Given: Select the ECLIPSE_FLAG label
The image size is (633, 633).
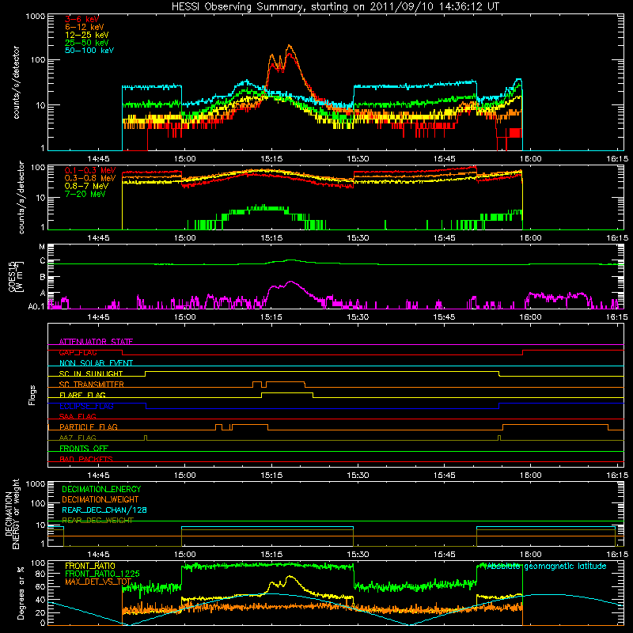Looking at the screenshot, I should coord(86,406).
